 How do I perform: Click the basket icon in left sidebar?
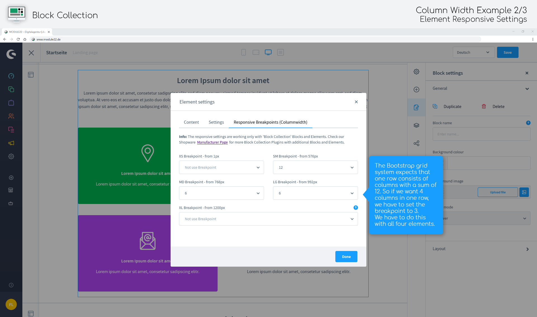point(11,203)
